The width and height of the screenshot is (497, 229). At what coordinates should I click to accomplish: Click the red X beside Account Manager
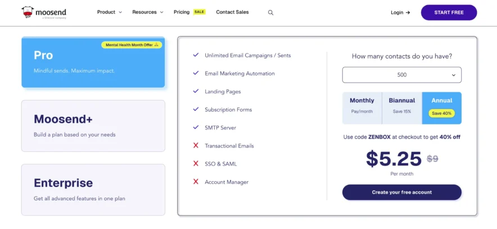pos(196,182)
